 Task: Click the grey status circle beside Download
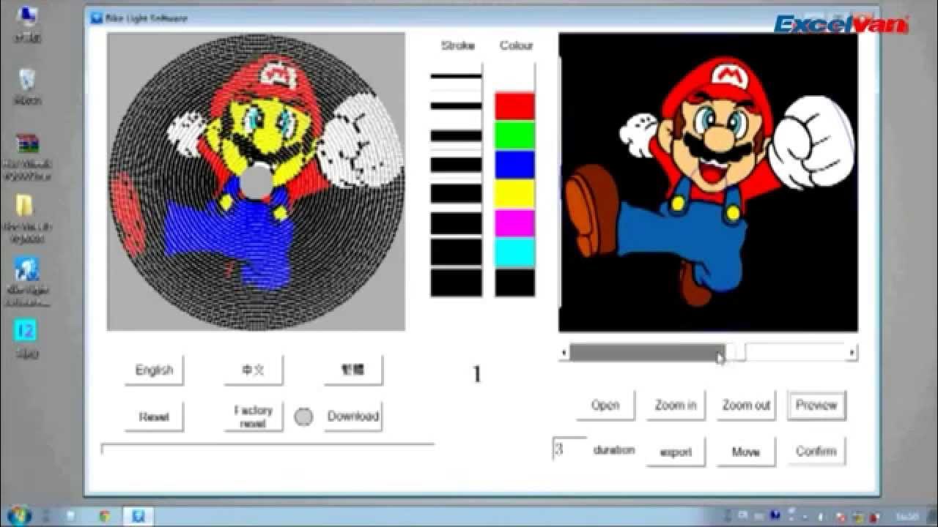[303, 417]
